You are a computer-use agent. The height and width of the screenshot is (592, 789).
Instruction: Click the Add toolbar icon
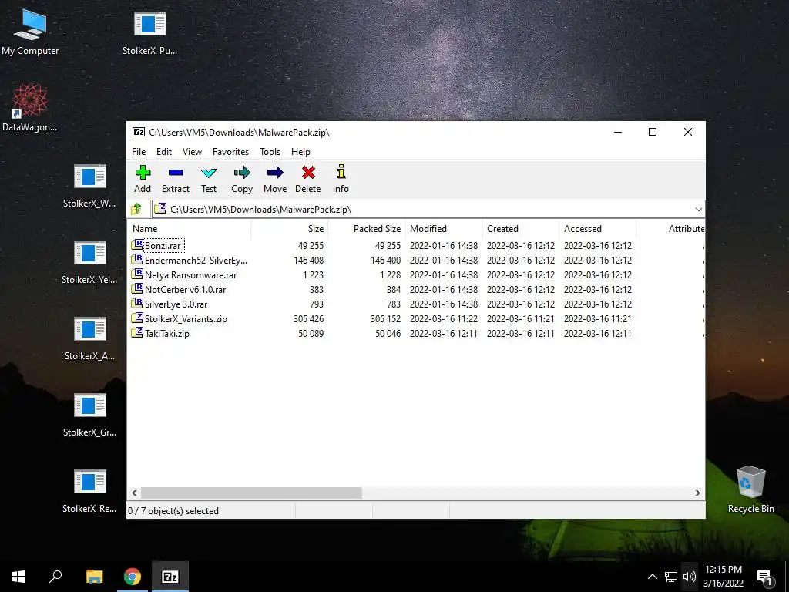click(143, 179)
